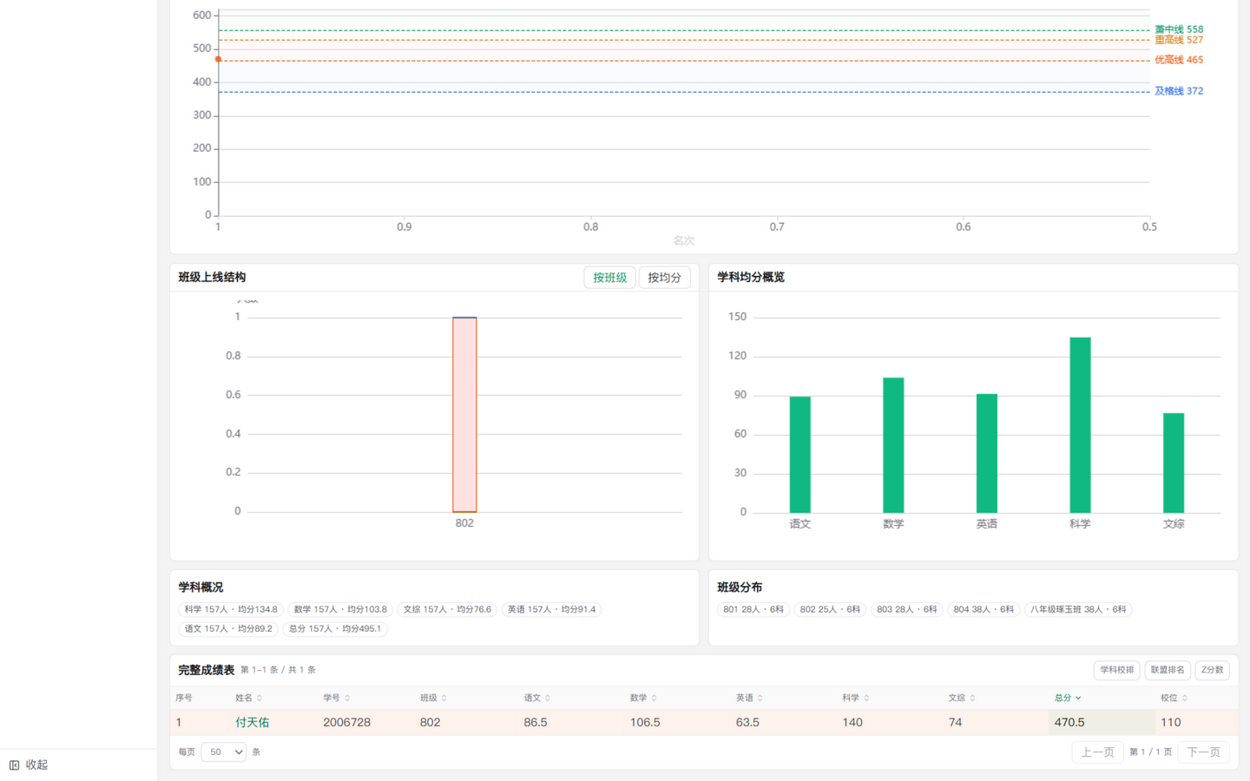Image resolution: width=1250 pixels, height=781 pixels.
Task: Go to 上一页 previous page
Action: coord(1097,752)
